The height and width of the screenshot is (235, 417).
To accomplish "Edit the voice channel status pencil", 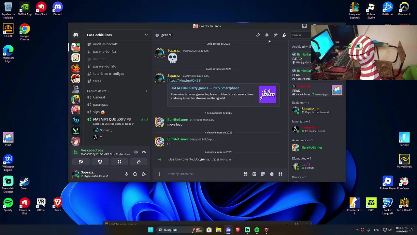I will point(133,124).
